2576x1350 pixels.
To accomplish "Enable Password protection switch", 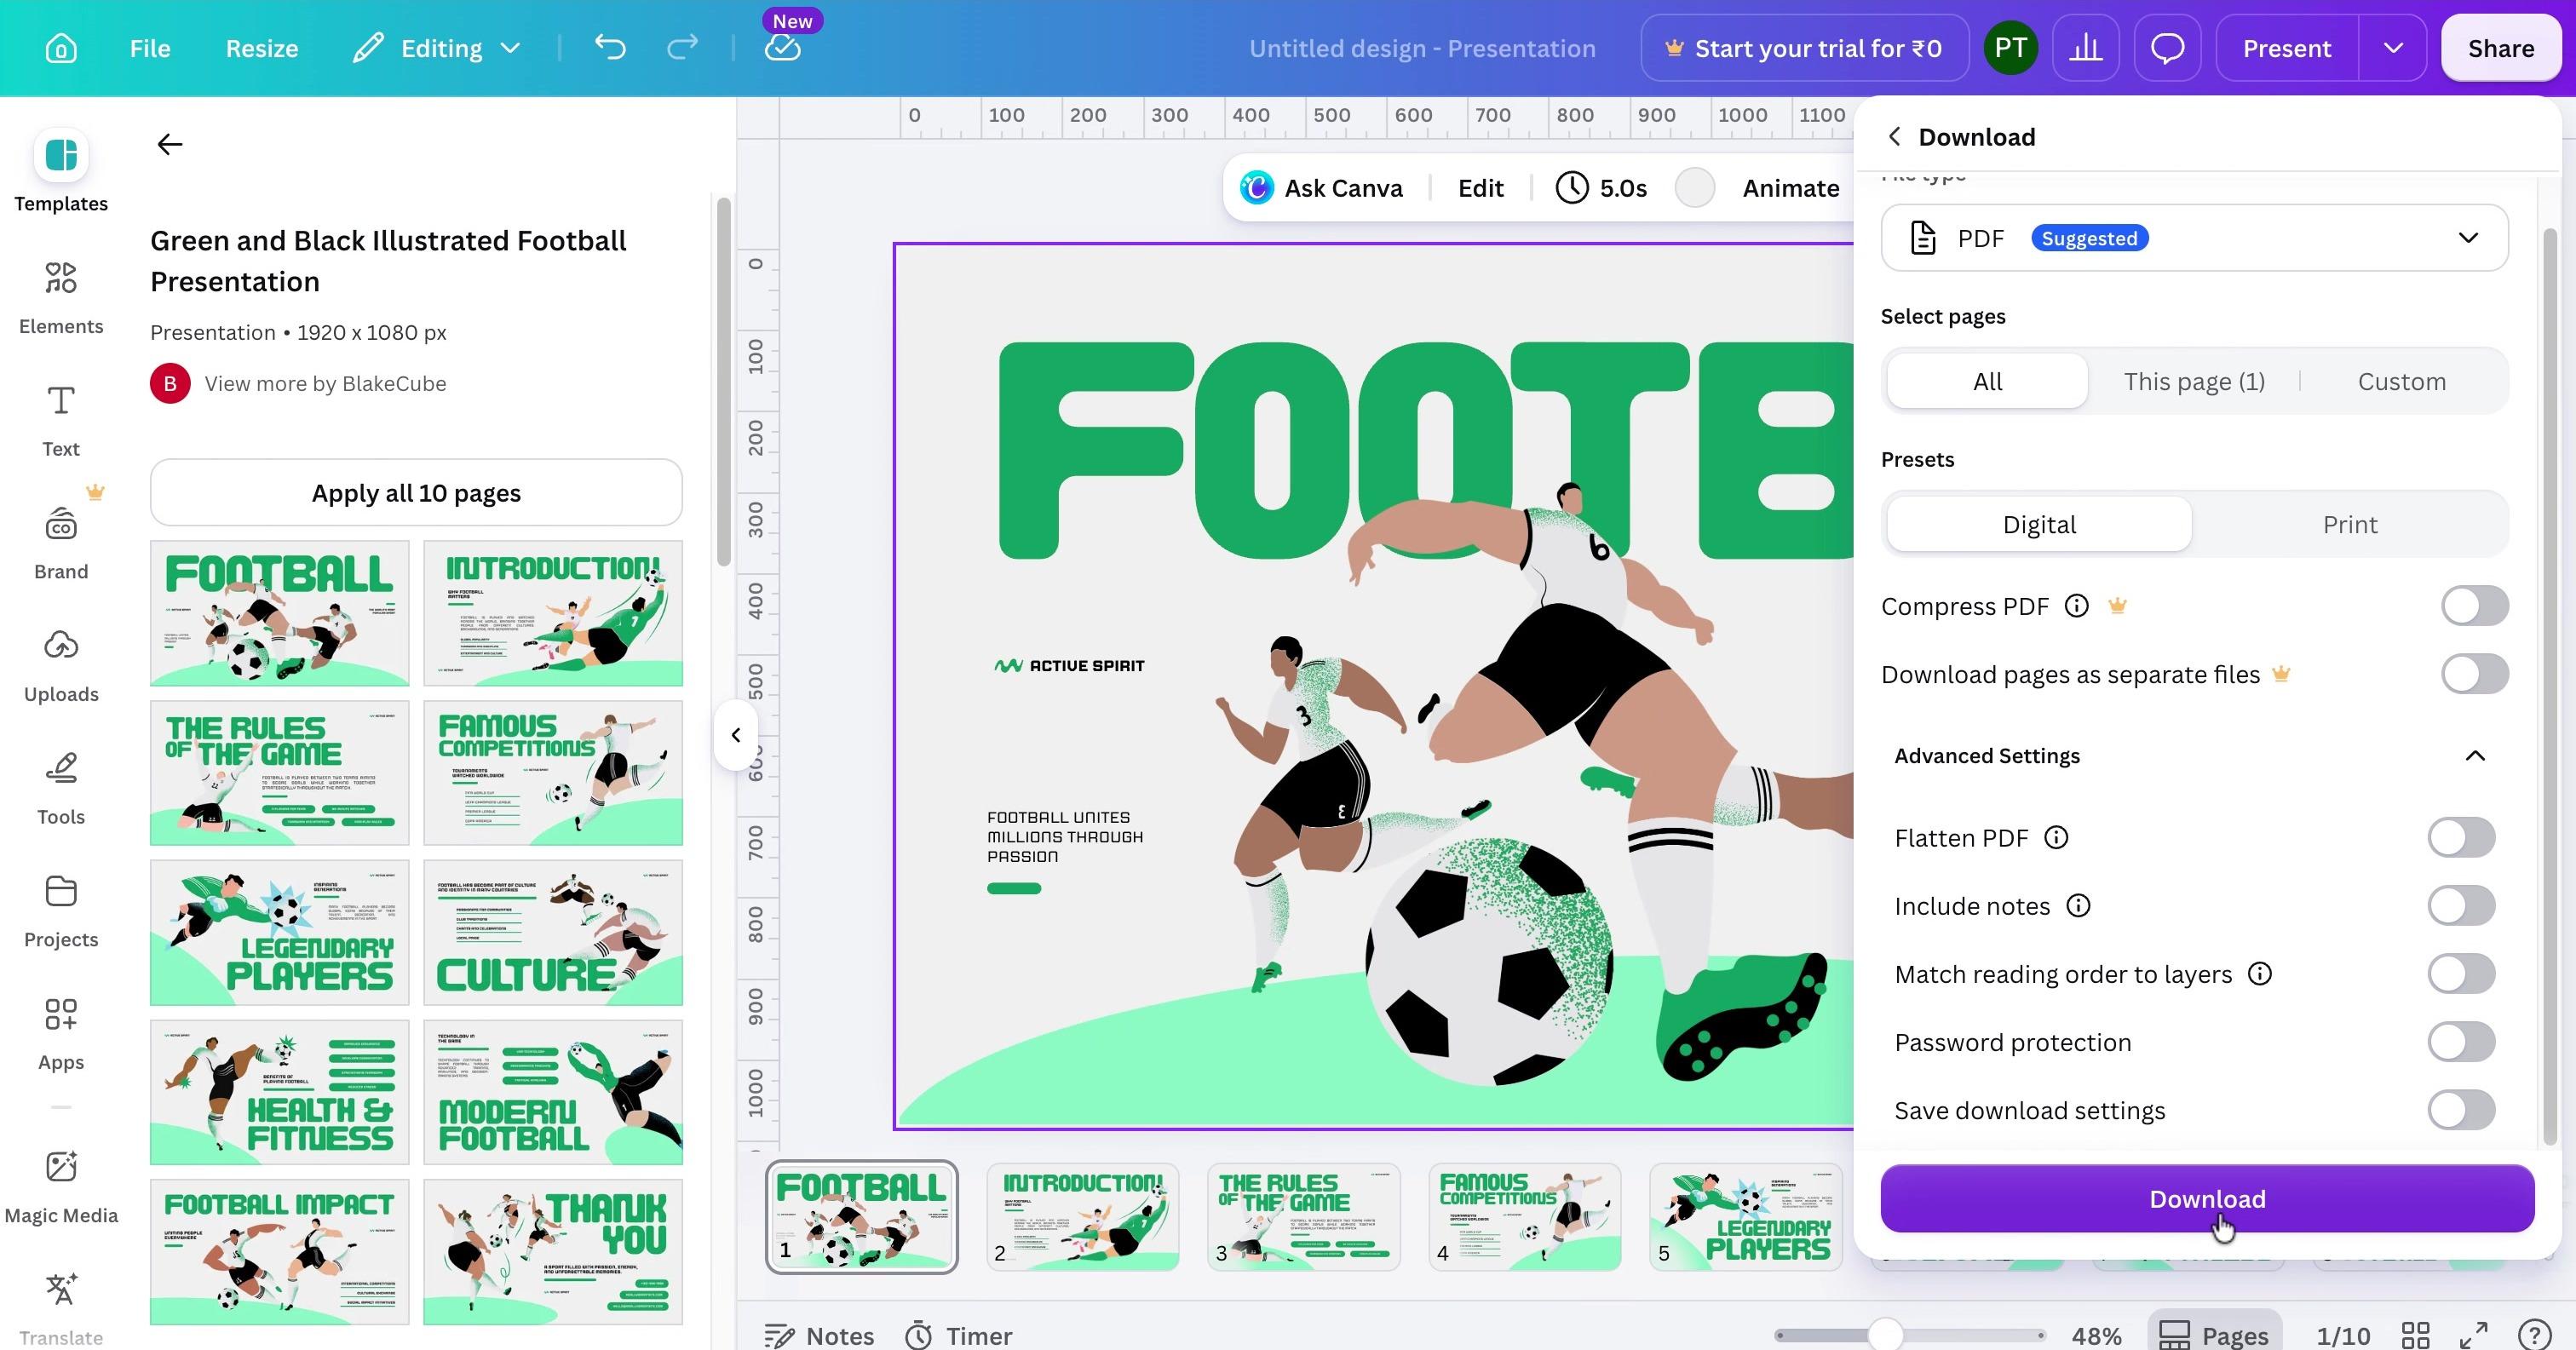I will tap(2461, 1041).
